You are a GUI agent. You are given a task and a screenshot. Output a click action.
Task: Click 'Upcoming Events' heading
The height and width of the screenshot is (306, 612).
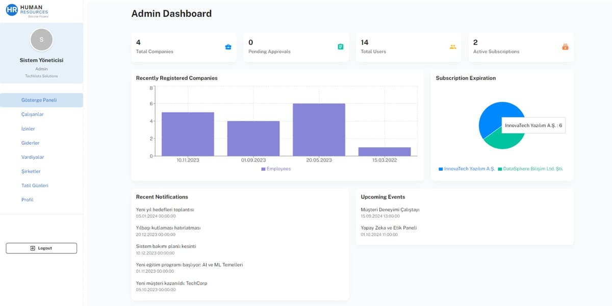coord(383,197)
